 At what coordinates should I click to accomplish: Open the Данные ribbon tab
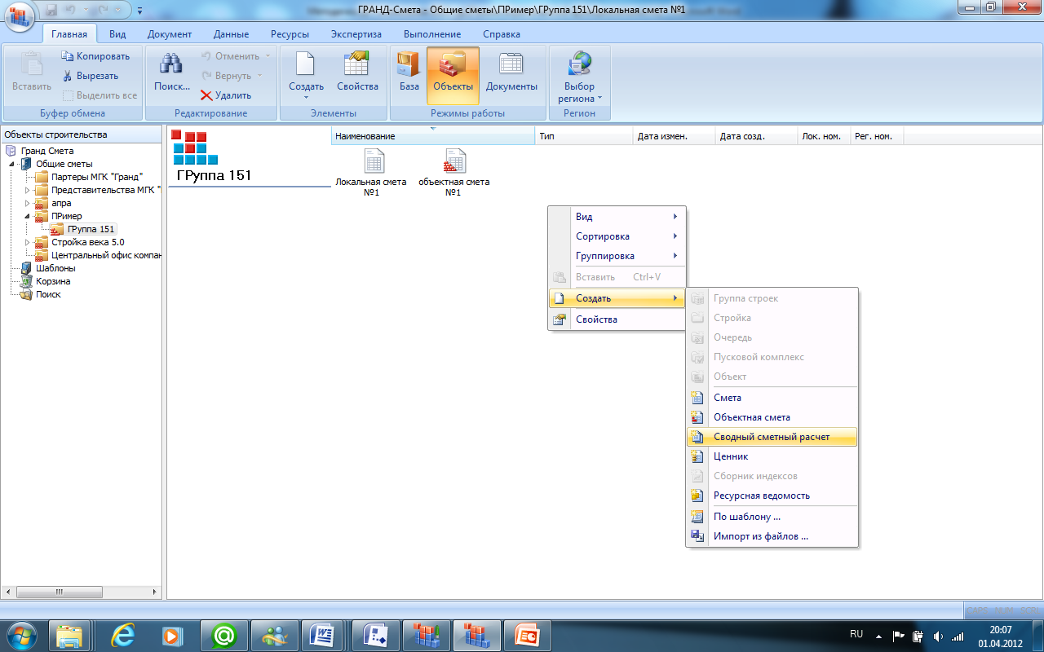[231, 34]
